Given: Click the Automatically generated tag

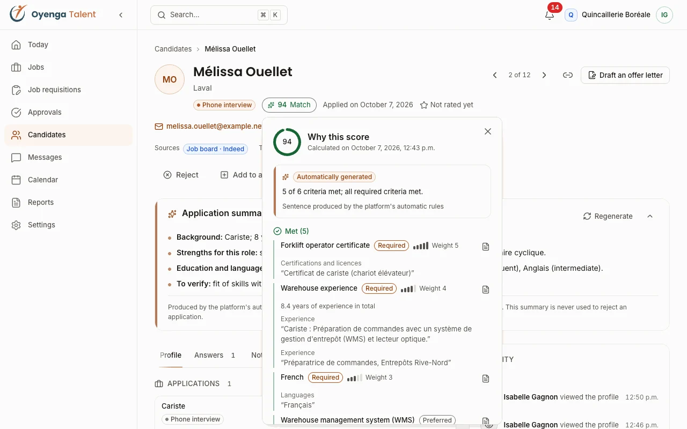Looking at the screenshot, I should pos(334,177).
